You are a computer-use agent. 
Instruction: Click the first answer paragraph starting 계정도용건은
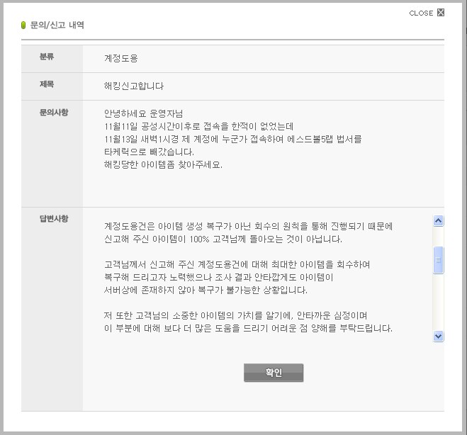tap(248, 232)
